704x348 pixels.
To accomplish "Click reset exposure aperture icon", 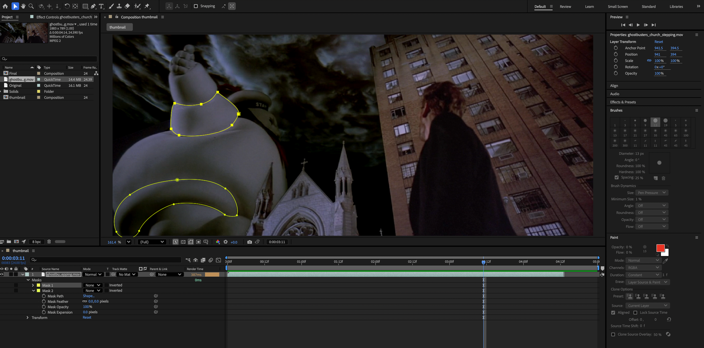I will click(226, 242).
